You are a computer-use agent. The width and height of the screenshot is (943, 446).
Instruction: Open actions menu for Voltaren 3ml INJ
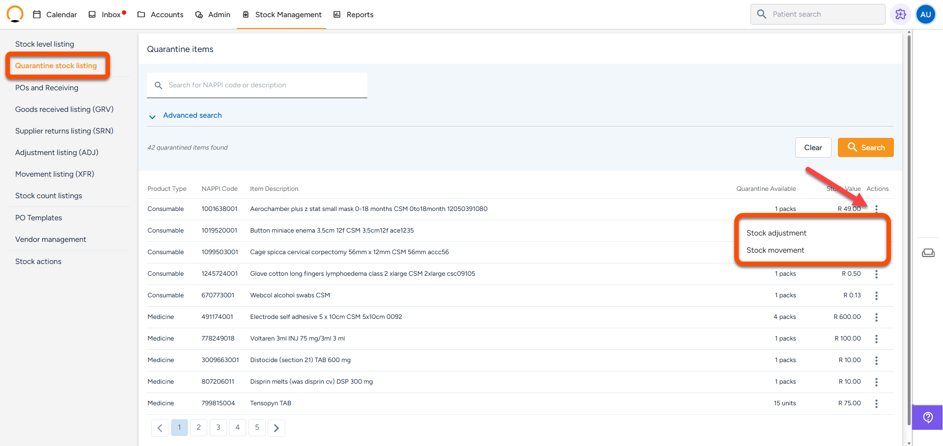(x=876, y=339)
